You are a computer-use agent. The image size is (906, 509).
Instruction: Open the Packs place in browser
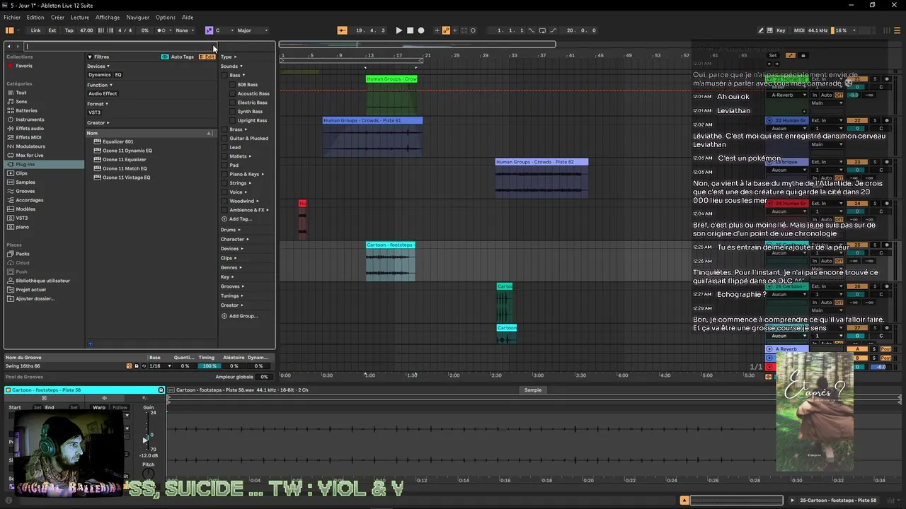(23, 254)
